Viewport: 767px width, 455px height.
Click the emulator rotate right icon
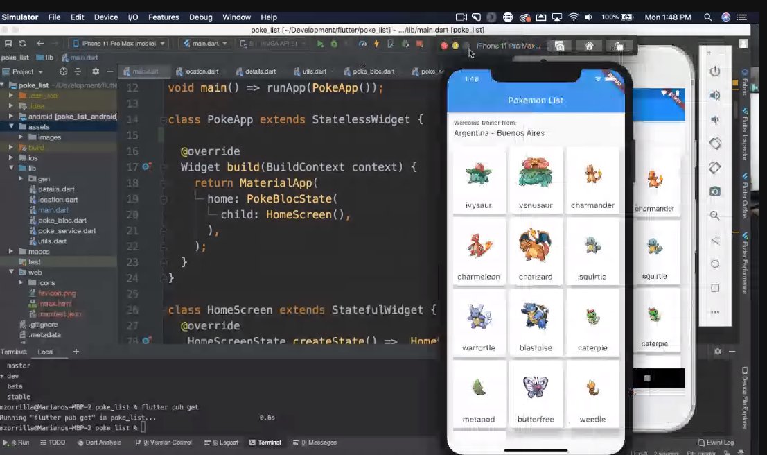tap(714, 167)
